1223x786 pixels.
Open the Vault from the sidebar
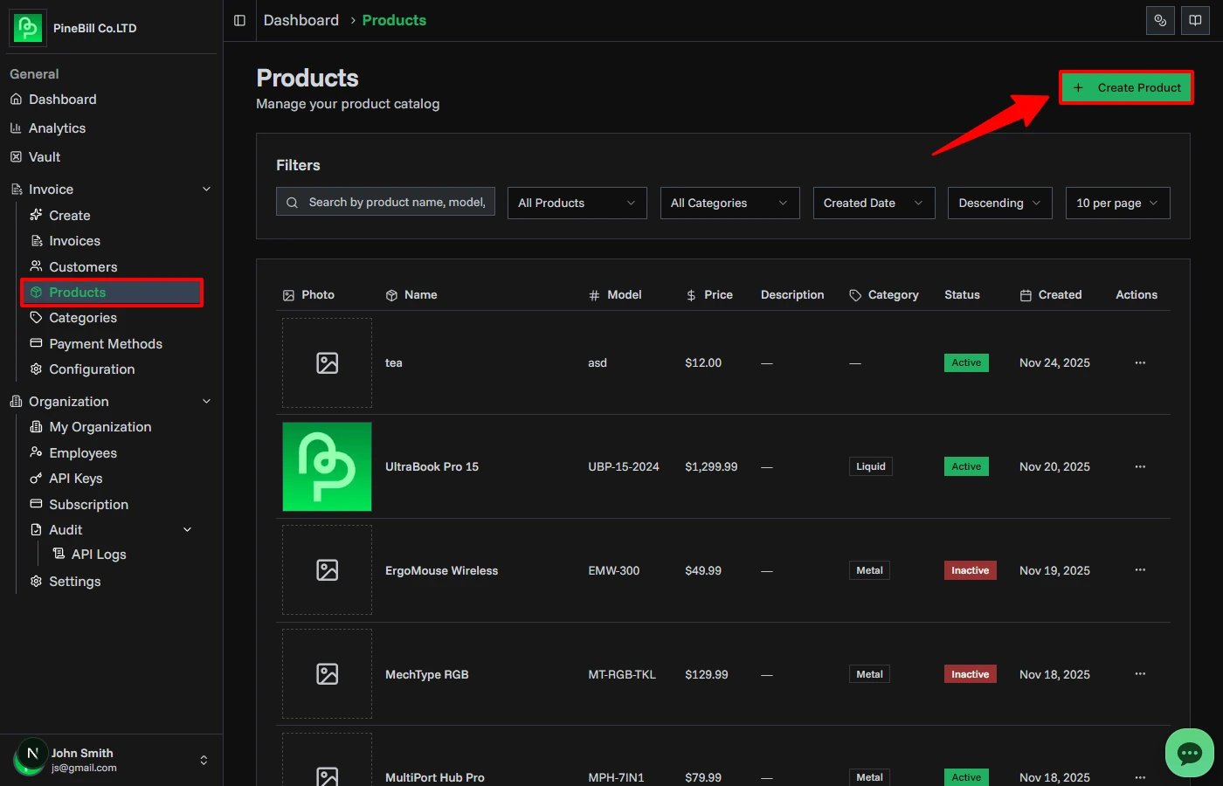tap(45, 156)
